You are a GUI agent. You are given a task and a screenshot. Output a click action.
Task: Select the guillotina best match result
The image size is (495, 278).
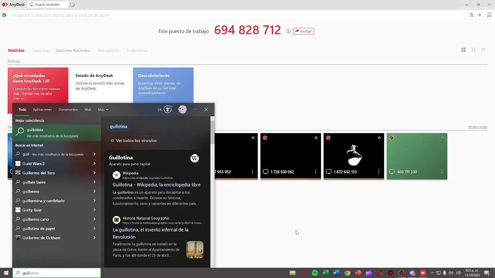pyautogui.click(x=57, y=133)
